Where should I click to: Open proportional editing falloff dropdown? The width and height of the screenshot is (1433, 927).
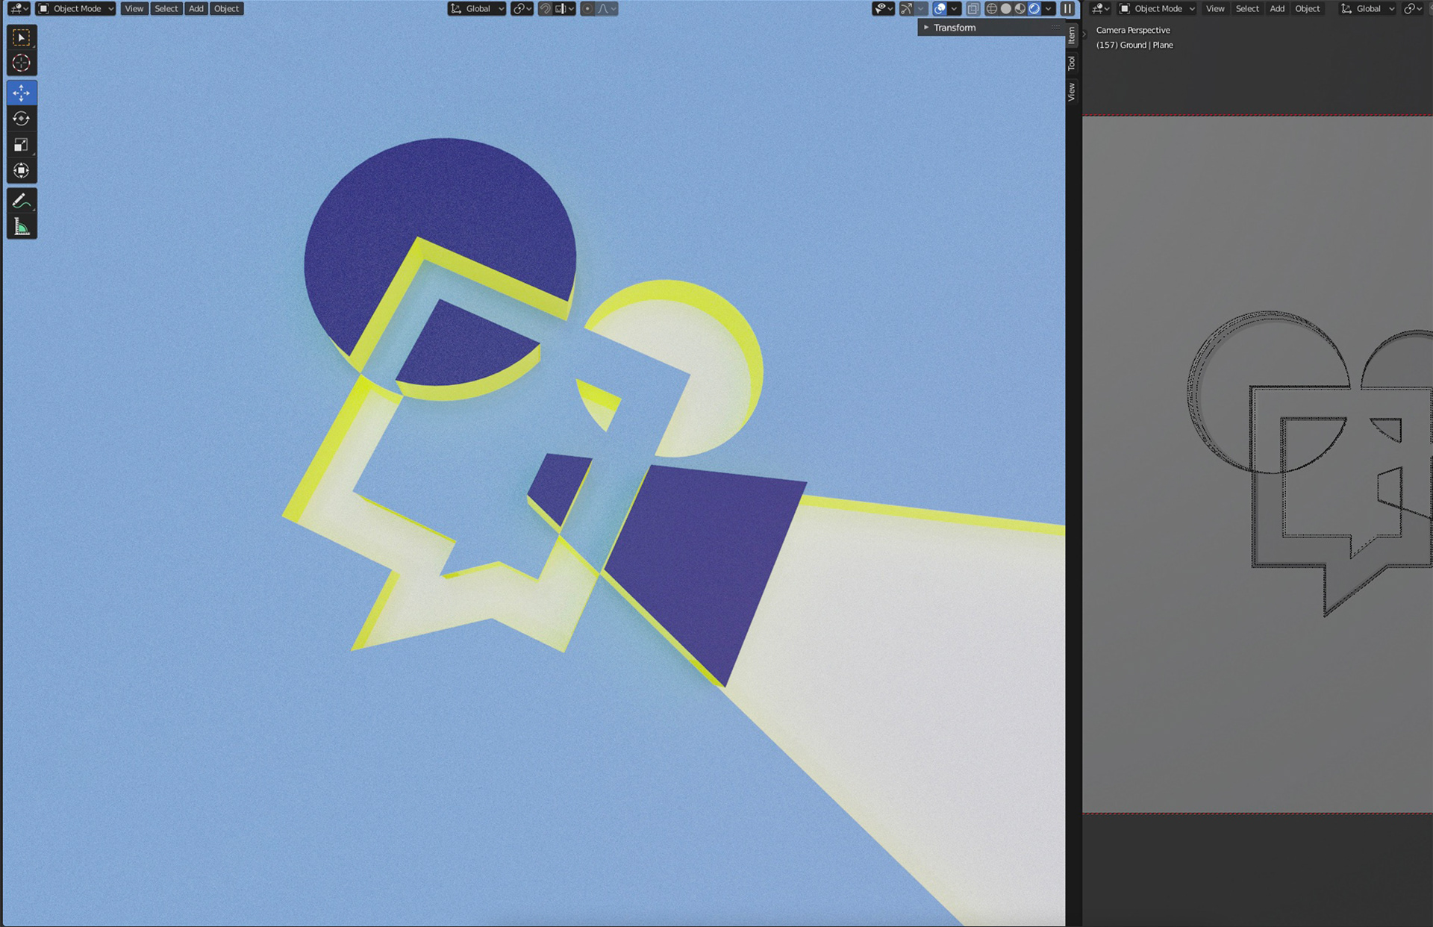(x=607, y=9)
